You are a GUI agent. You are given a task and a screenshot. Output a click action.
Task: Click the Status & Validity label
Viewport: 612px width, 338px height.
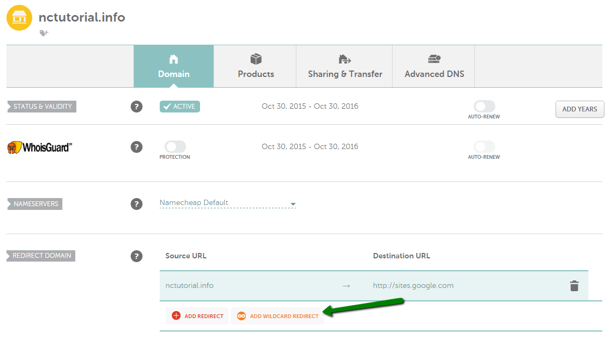tap(42, 107)
